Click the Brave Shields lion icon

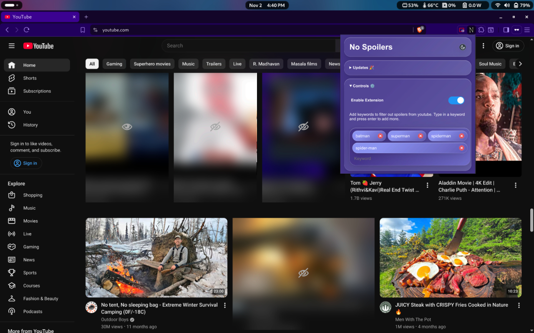click(x=420, y=30)
